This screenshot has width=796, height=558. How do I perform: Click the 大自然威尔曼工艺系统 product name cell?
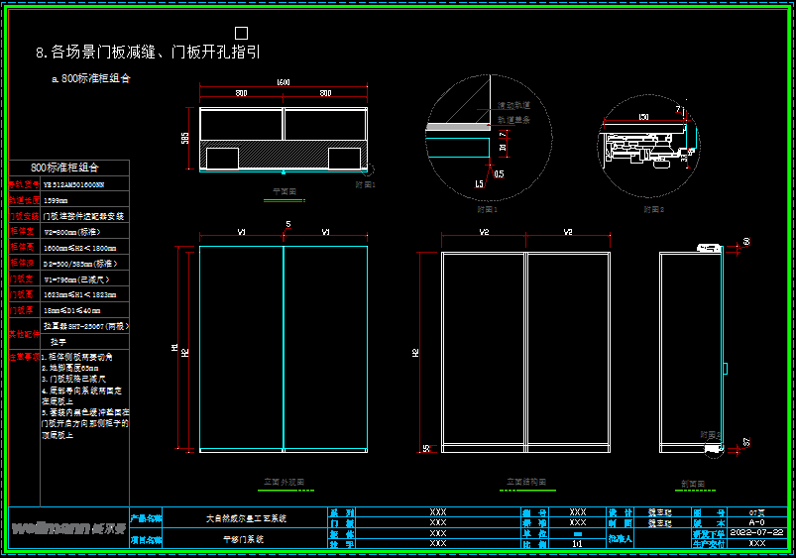(245, 517)
